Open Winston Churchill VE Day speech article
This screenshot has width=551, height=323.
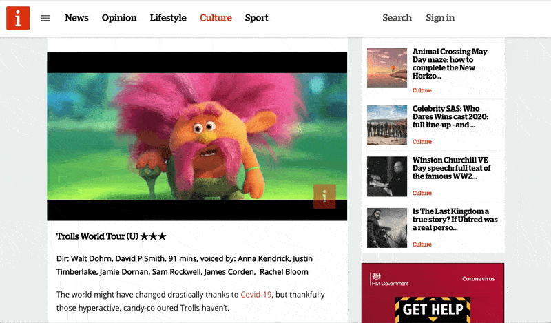point(451,168)
